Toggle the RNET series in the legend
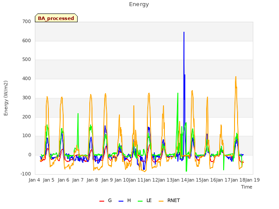The image size is (279, 209). (x=169, y=200)
